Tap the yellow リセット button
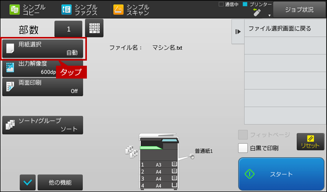This screenshot has width=327, height=192. click(x=311, y=142)
